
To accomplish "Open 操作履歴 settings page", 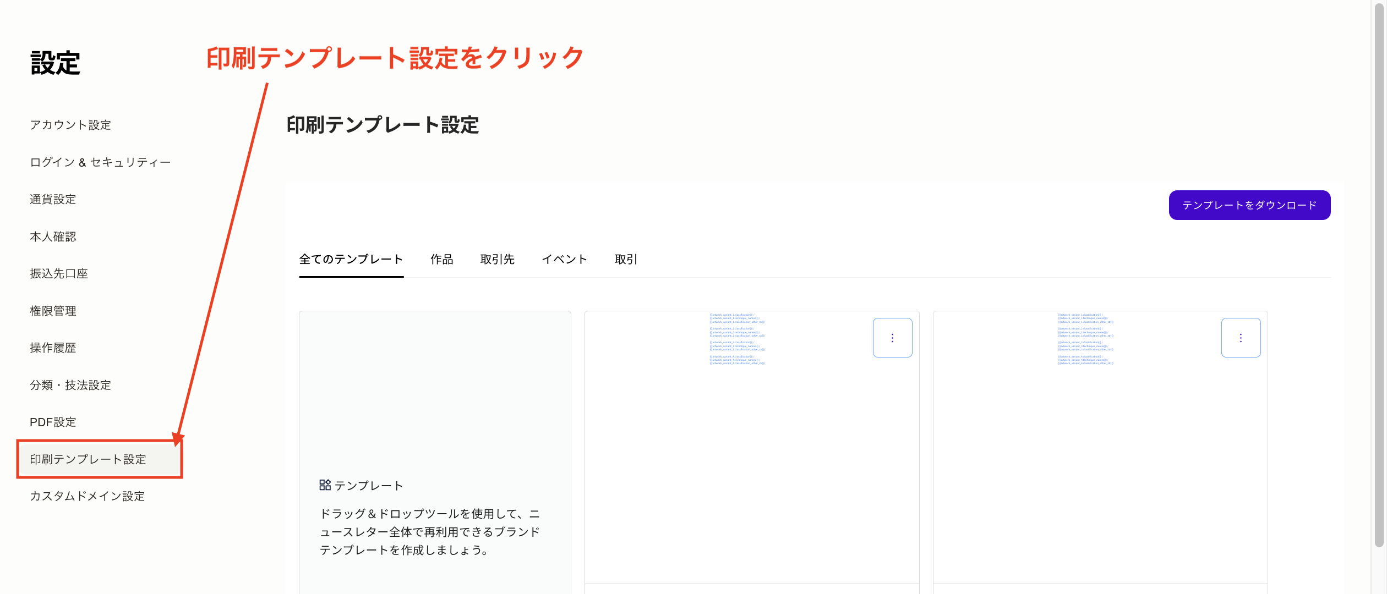I will click(x=53, y=348).
